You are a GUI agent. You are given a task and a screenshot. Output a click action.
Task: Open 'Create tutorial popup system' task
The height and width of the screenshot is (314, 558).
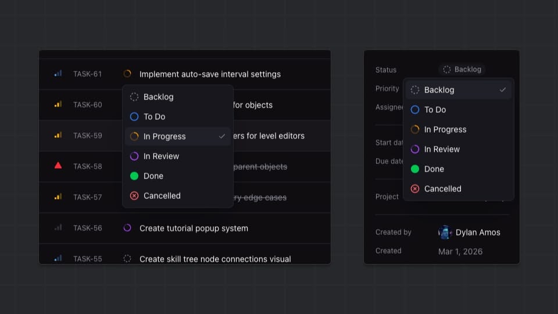point(194,228)
